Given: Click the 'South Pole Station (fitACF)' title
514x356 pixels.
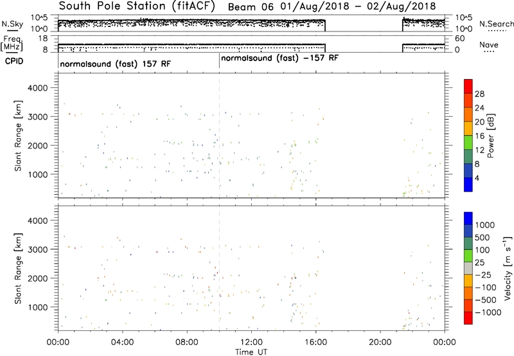Looking at the screenshot, I should 137,6.
